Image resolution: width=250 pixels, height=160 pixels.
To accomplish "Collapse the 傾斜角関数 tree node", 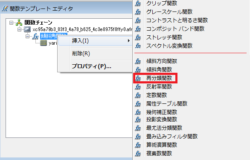I will (27, 37).
